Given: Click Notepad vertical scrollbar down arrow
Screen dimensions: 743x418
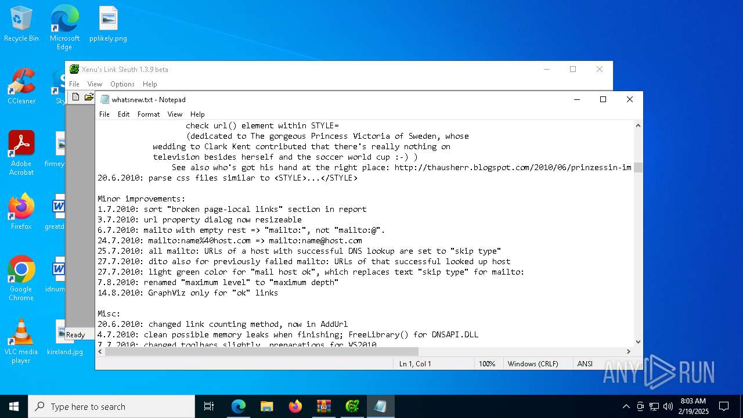Looking at the screenshot, I should point(638,342).
